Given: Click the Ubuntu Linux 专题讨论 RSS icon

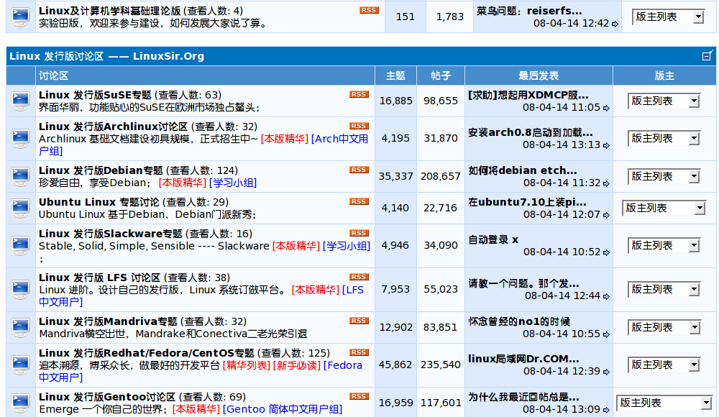Looking at the screenshot, I should 359,202.
